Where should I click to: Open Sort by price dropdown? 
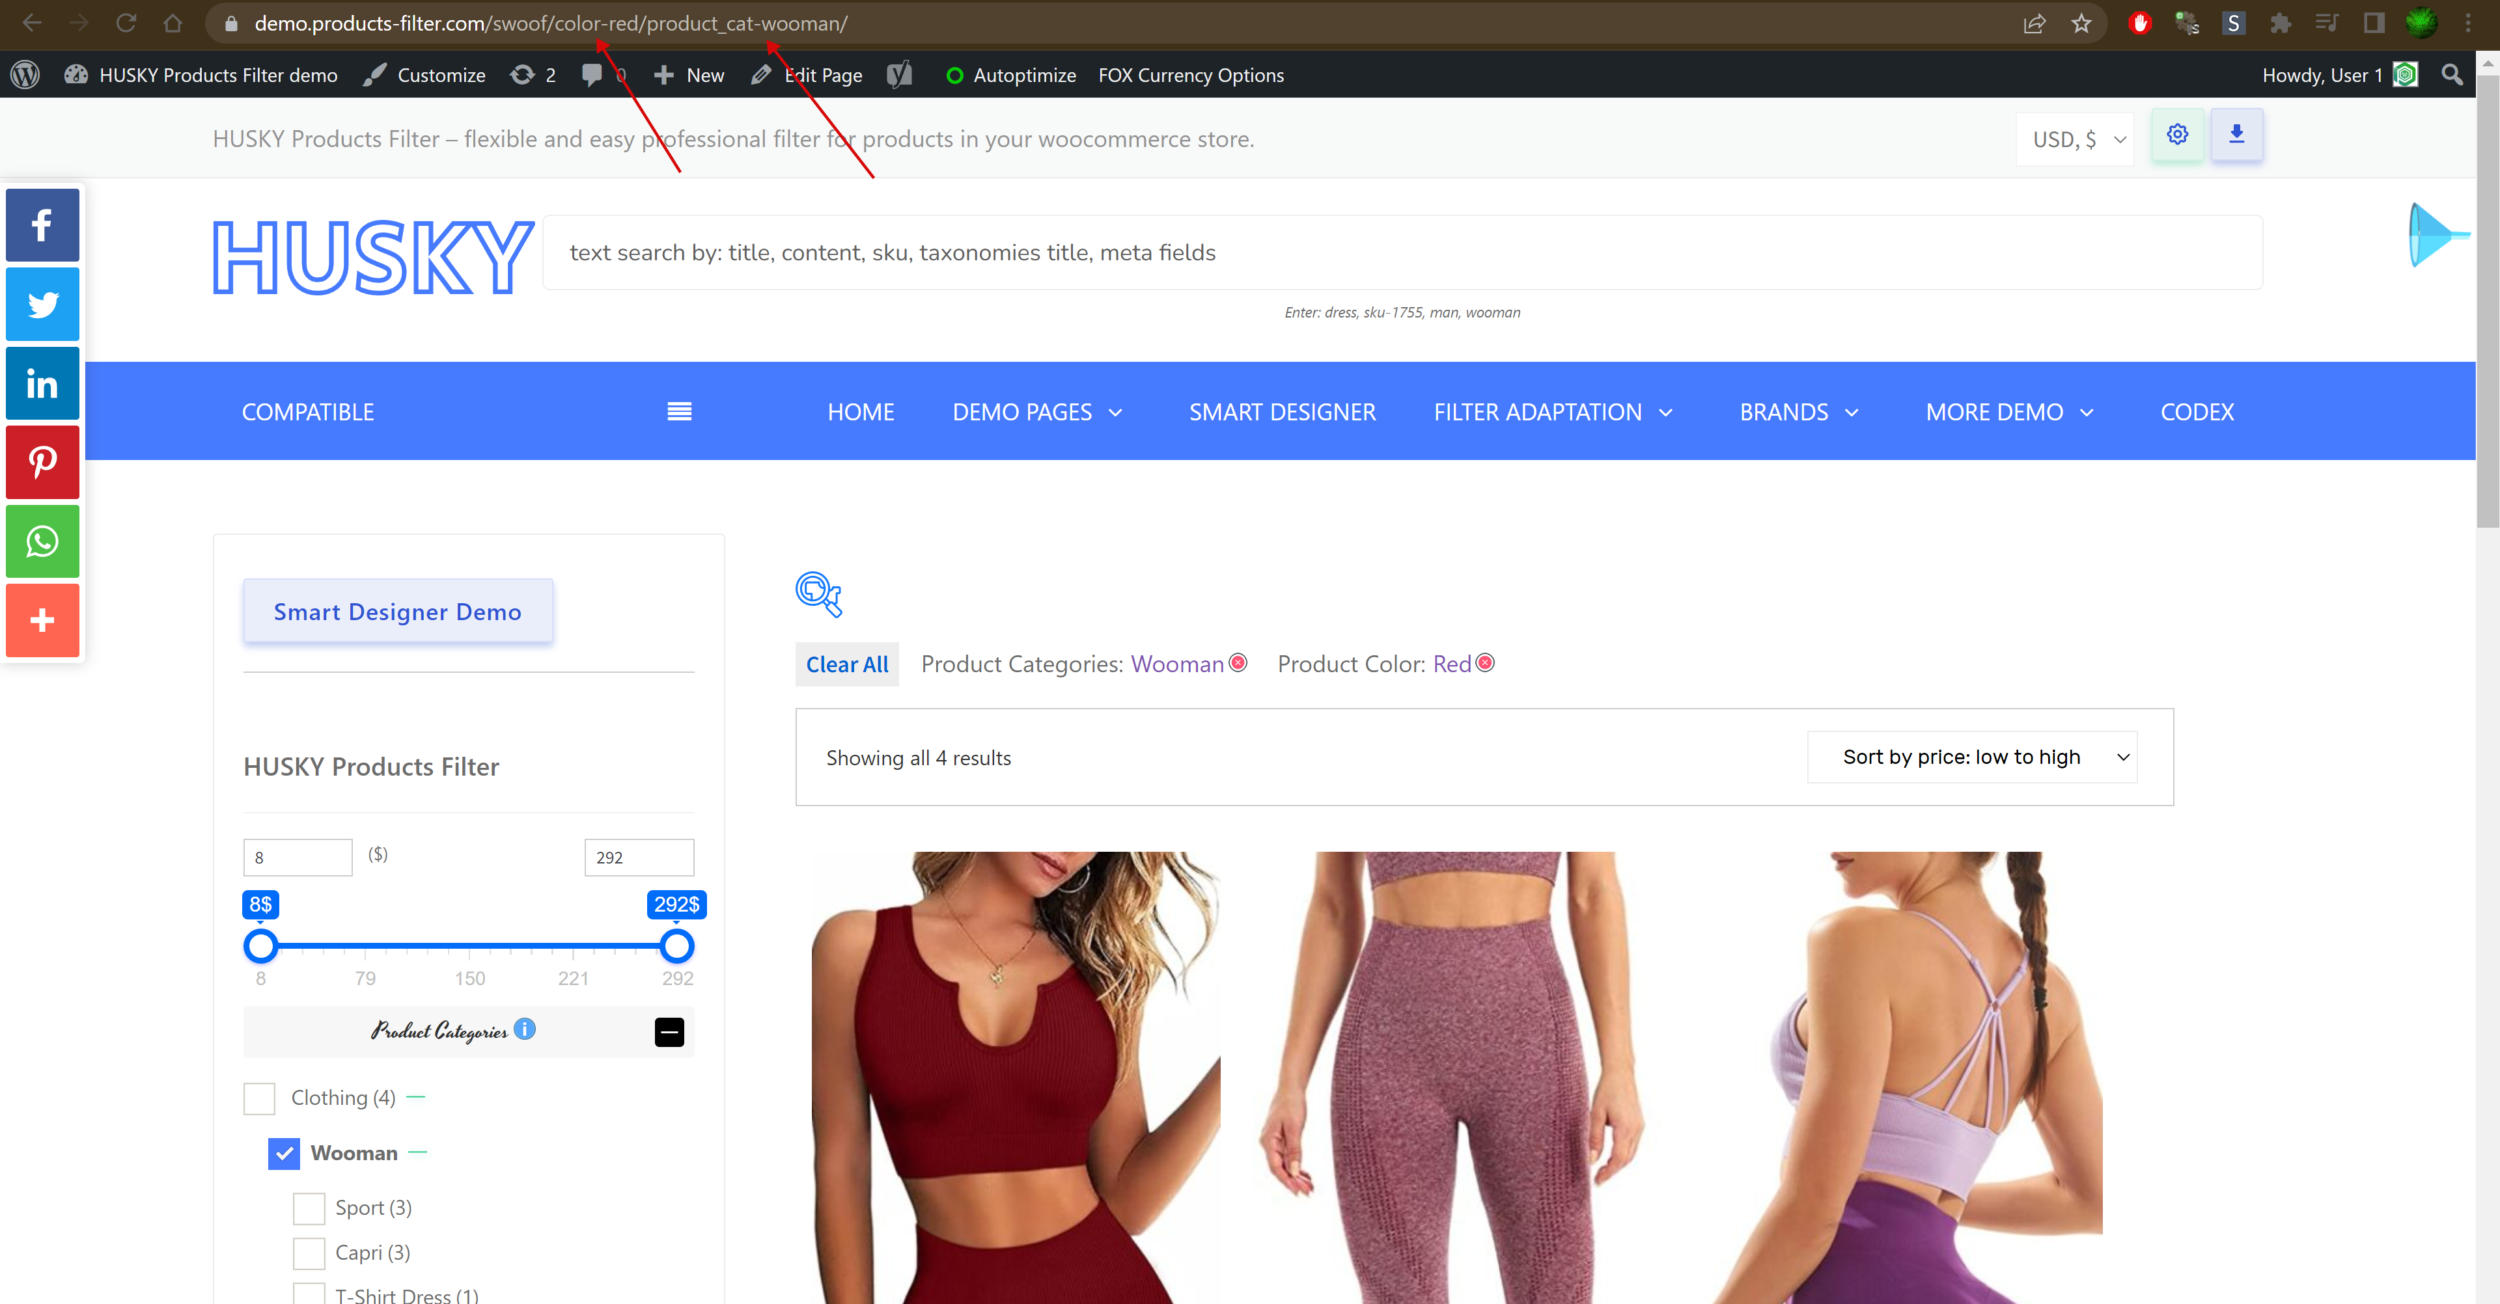[1972, 757]
